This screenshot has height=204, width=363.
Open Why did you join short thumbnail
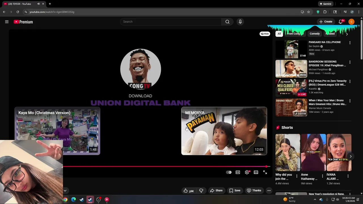click(x=288, y=152)
